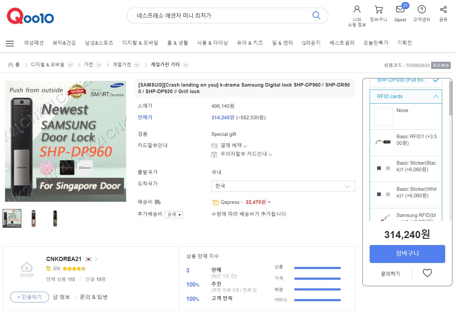455x311 pixels.
Task: Expand 계절가전 breadcrumb dropdown
Action: click(x=137, y=65)
